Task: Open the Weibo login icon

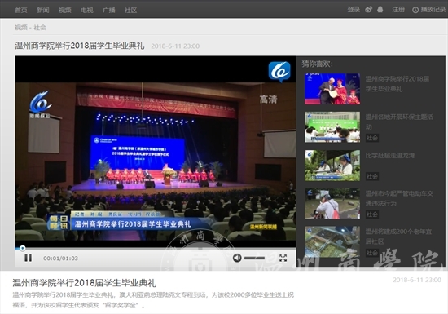Action: [368, 10]
